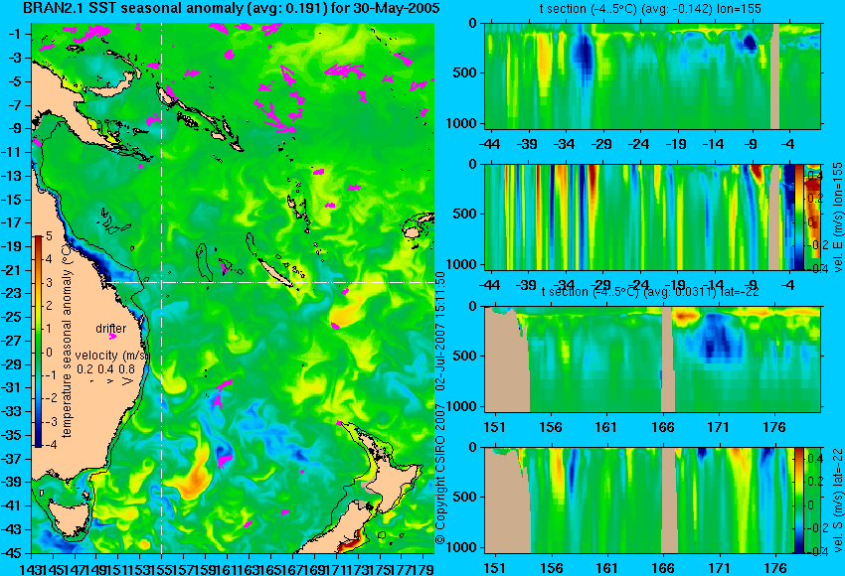
Task: Click the 'vel. S (m/s) lat=-22' axis label
Action: pyautogui.click(x=837, y=501)
